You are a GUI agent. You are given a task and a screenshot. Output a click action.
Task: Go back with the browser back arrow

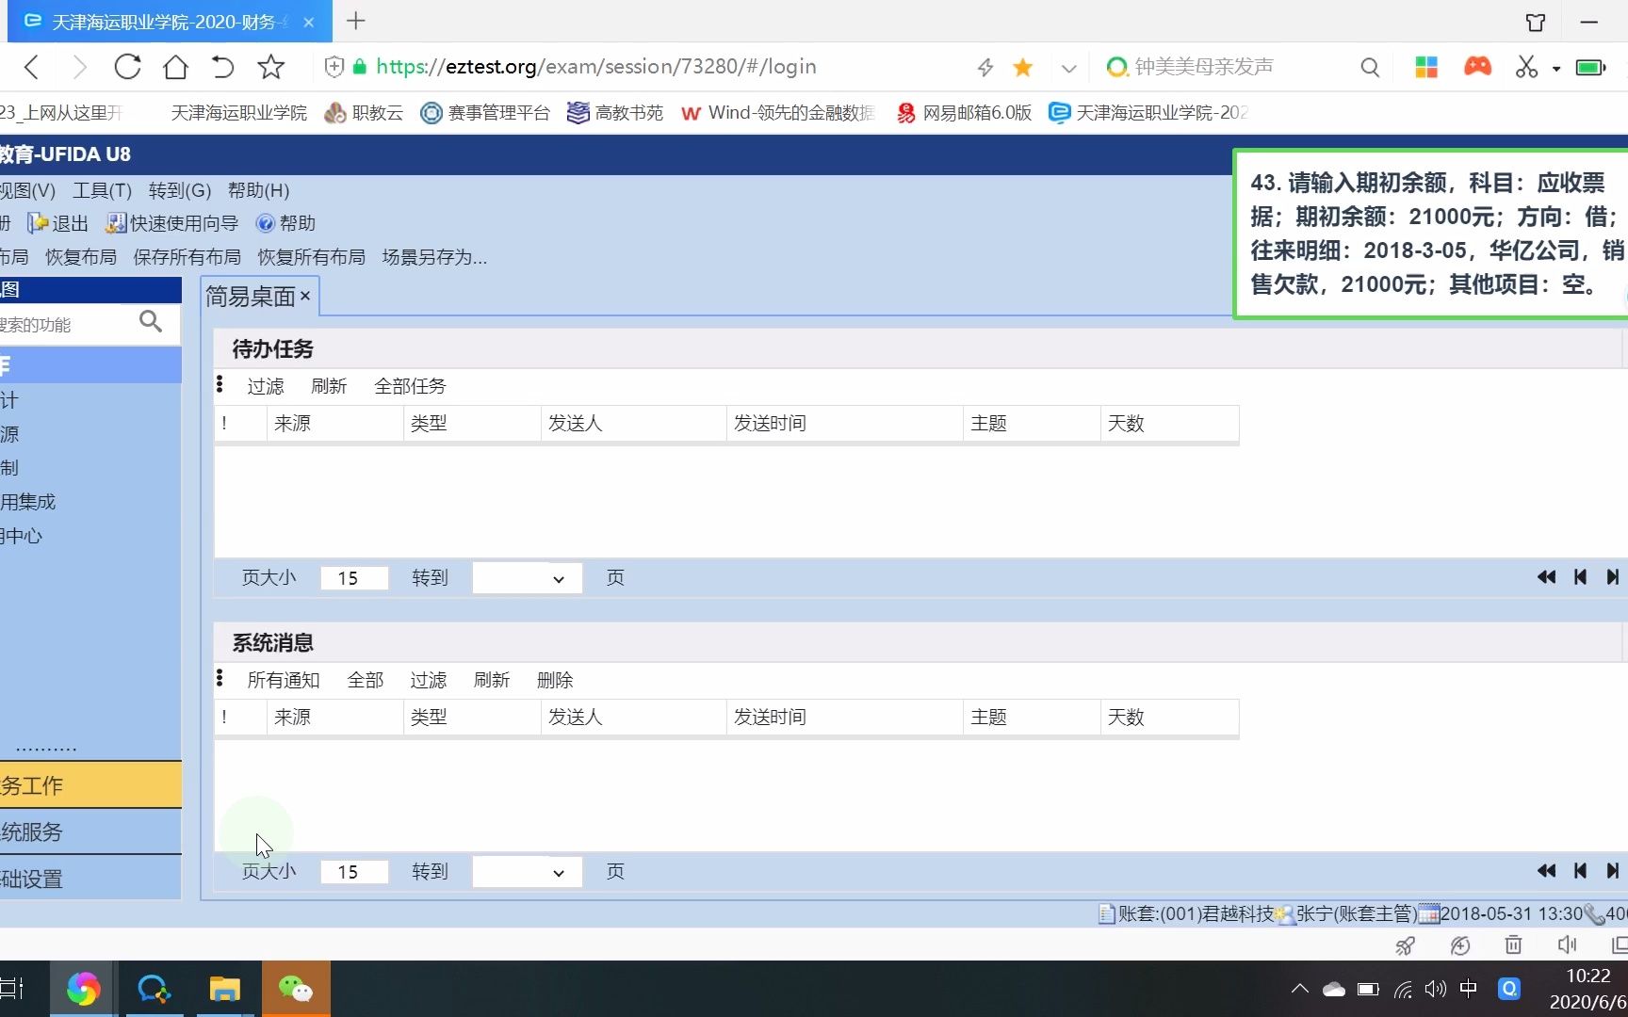[32, 67]
